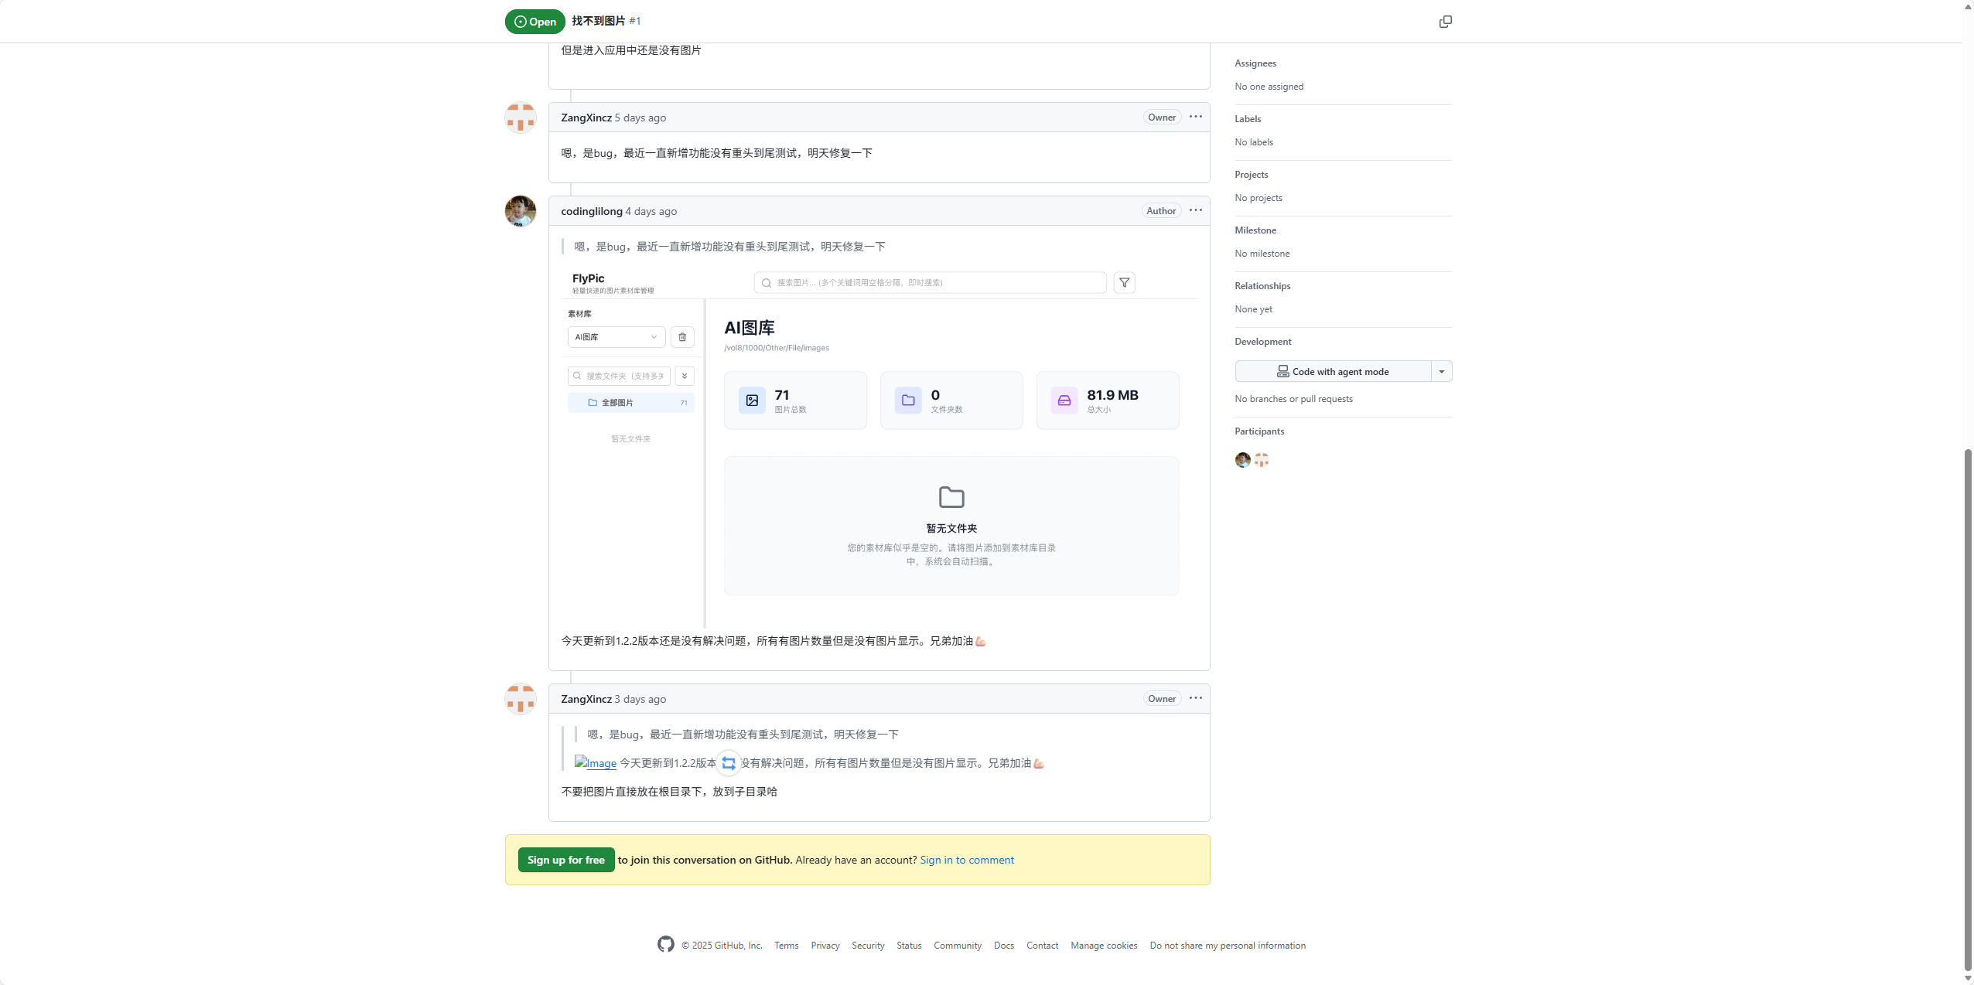The image size is (1974, 985).
Task: Click Sign up for free button
Action: pos(565,860)
